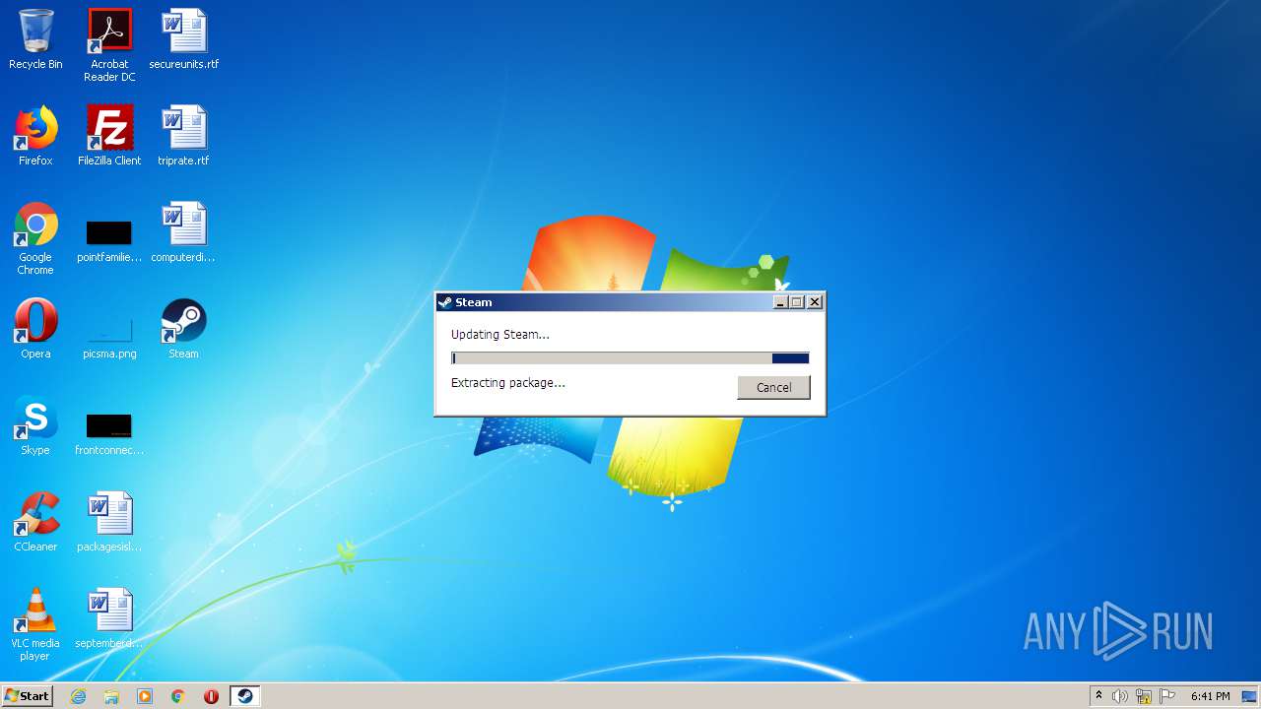Select the computerdi document icon
Viewport: 1261px width, 709px height.
(184, 232)
